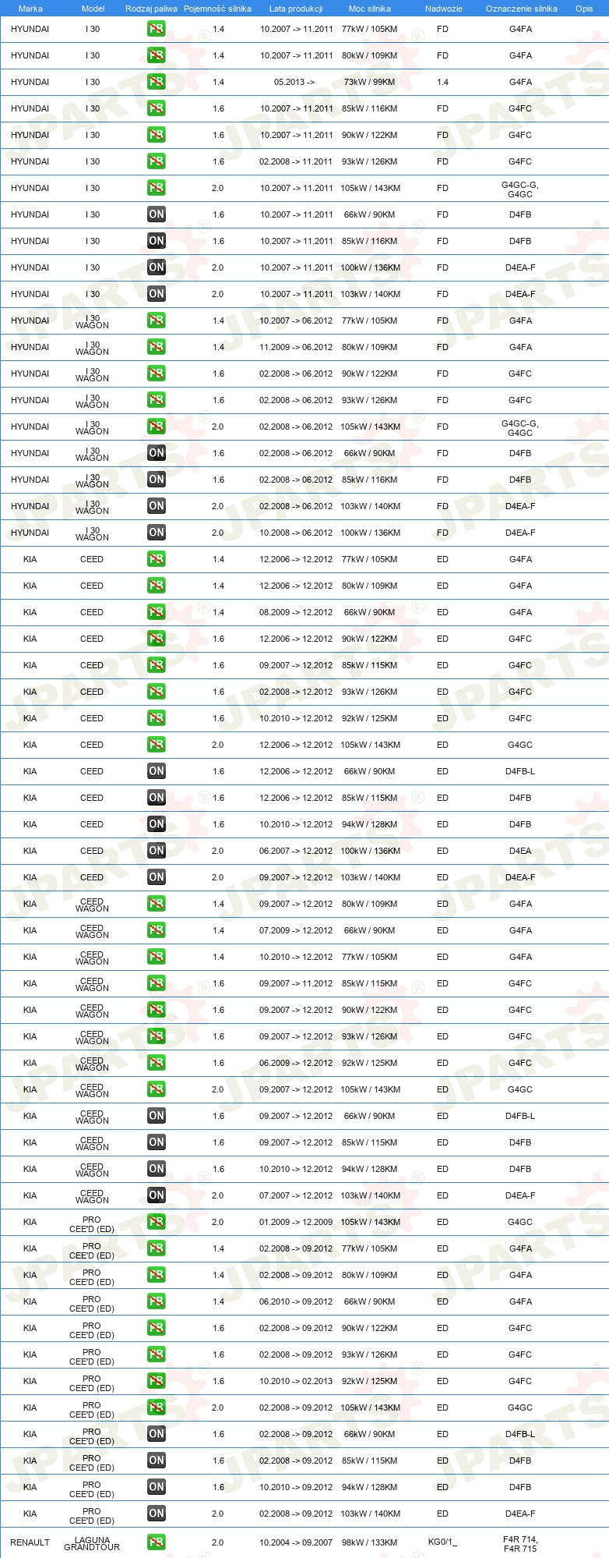Viewport: 609px width, 1558px height.
Task: Click PB icon in 02.2008 -> 09.2012 77kW row
Action: 157,1248
